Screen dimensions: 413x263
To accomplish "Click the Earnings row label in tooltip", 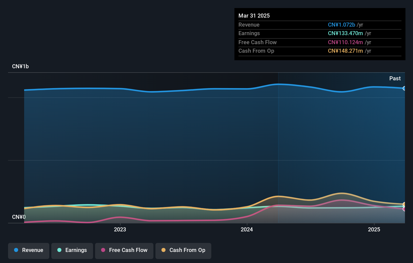I will [x=249, y=33].
